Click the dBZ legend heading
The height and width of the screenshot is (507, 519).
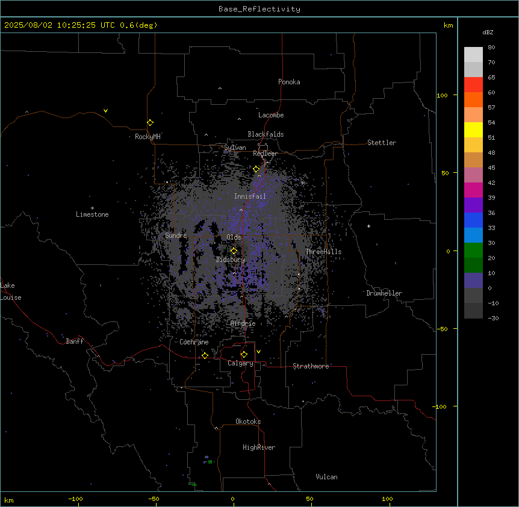488,32
